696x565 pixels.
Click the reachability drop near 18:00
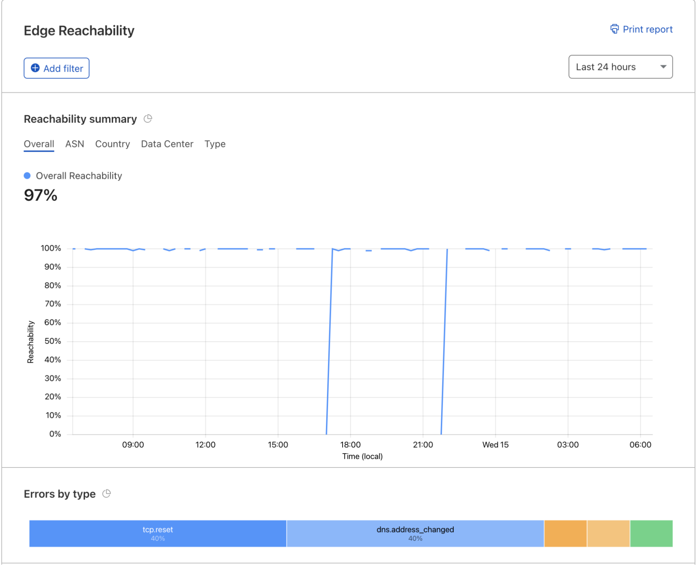[x=329, y=341]
